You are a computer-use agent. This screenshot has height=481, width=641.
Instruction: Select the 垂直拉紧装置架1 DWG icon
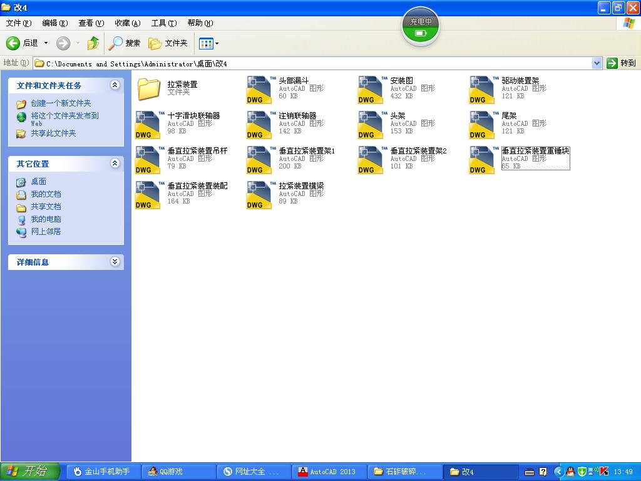[259, 160]
